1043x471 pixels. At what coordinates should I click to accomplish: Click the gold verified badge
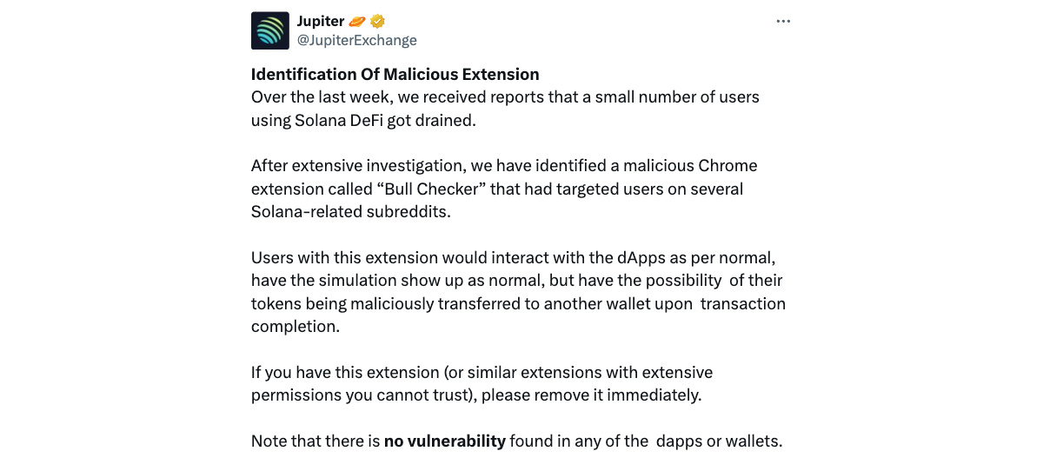tap(378, 22)
